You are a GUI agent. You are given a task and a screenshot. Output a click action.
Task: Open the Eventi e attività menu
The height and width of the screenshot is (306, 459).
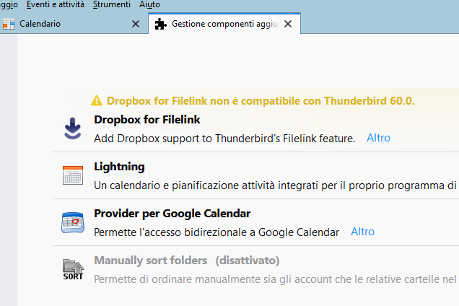click(56, 4)
